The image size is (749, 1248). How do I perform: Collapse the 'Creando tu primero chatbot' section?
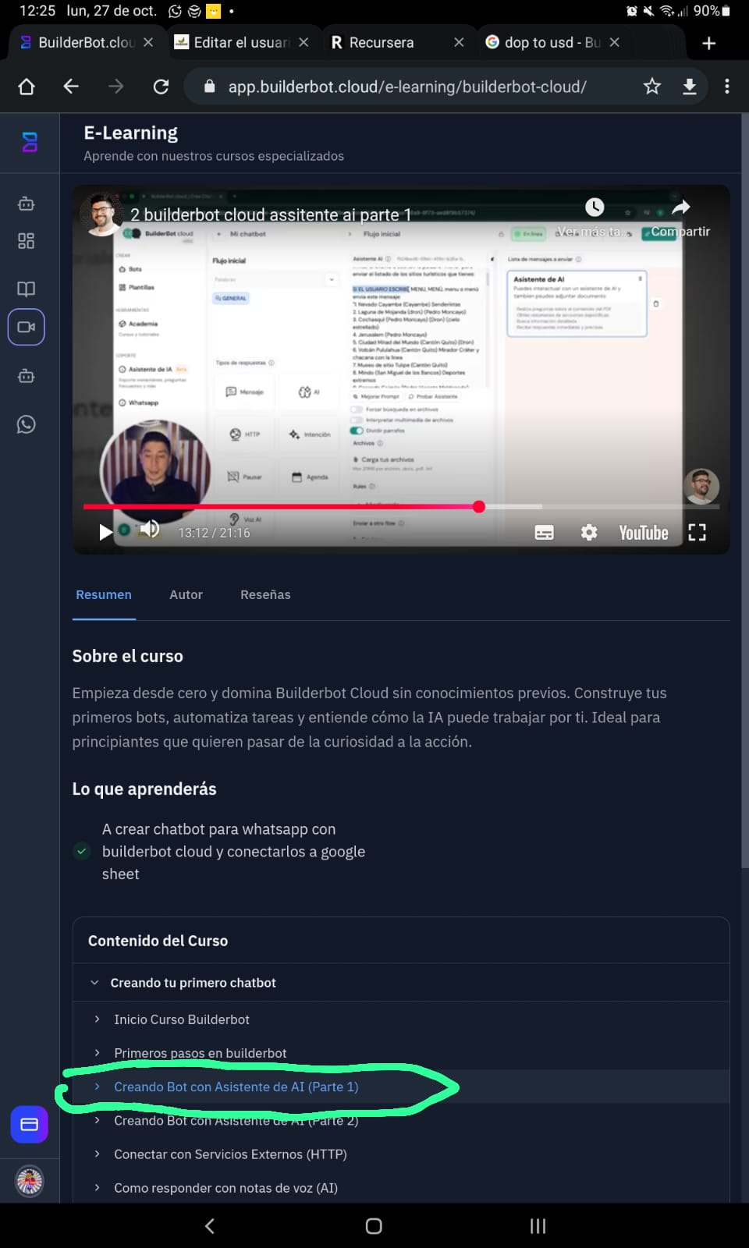94,983
